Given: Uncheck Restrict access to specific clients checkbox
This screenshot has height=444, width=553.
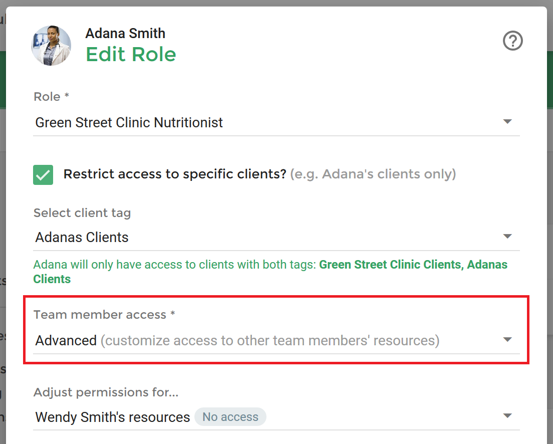Looking at the screenshot, I should tap(43, 175).
